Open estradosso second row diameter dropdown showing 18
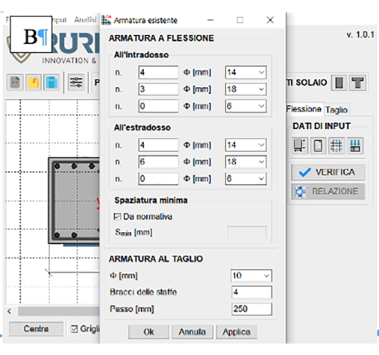This screenshot has height=355, width=379. [x=246, y=162]
